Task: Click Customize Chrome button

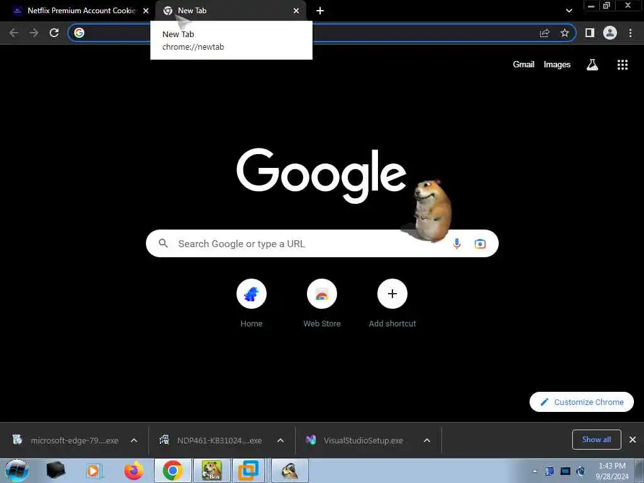Action: tap(582, 402)
